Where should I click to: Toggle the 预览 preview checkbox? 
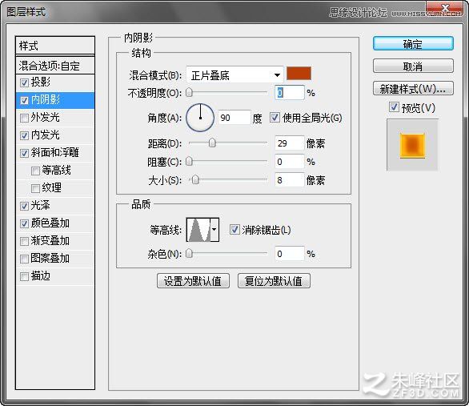click(x=394, y=107)
